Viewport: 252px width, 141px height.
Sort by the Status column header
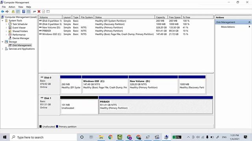coord(124,17)
